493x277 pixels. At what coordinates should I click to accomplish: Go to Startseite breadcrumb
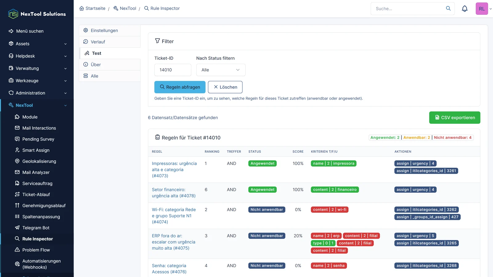click(x=92, y=8)
